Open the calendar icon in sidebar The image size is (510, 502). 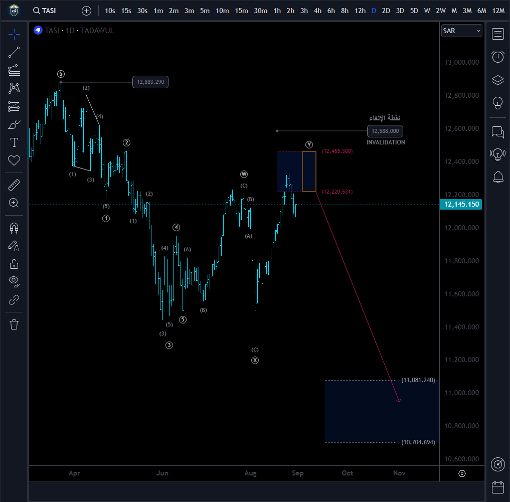pyautogui.click(x=497, y=487)
